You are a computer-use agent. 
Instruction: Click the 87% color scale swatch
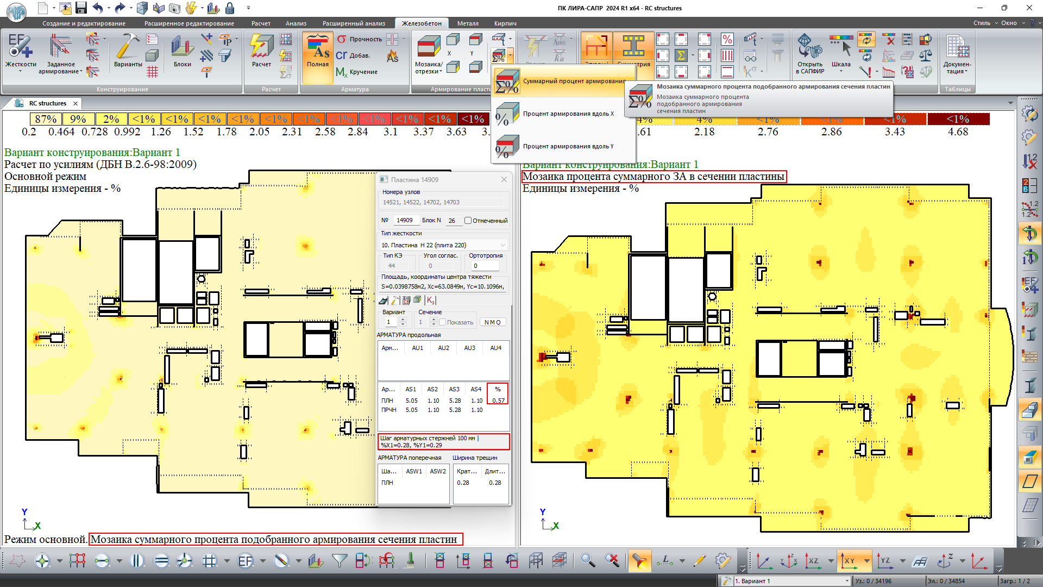pyautogui.click(x=46, y=119)
